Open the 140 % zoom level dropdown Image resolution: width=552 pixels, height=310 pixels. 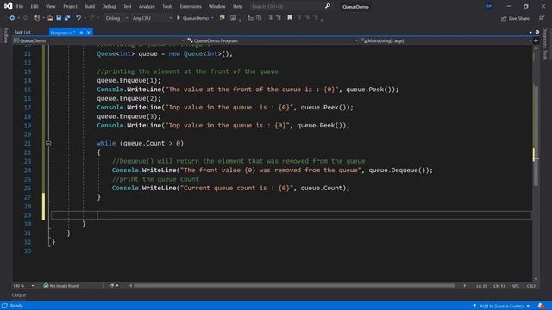coord(23,286)
